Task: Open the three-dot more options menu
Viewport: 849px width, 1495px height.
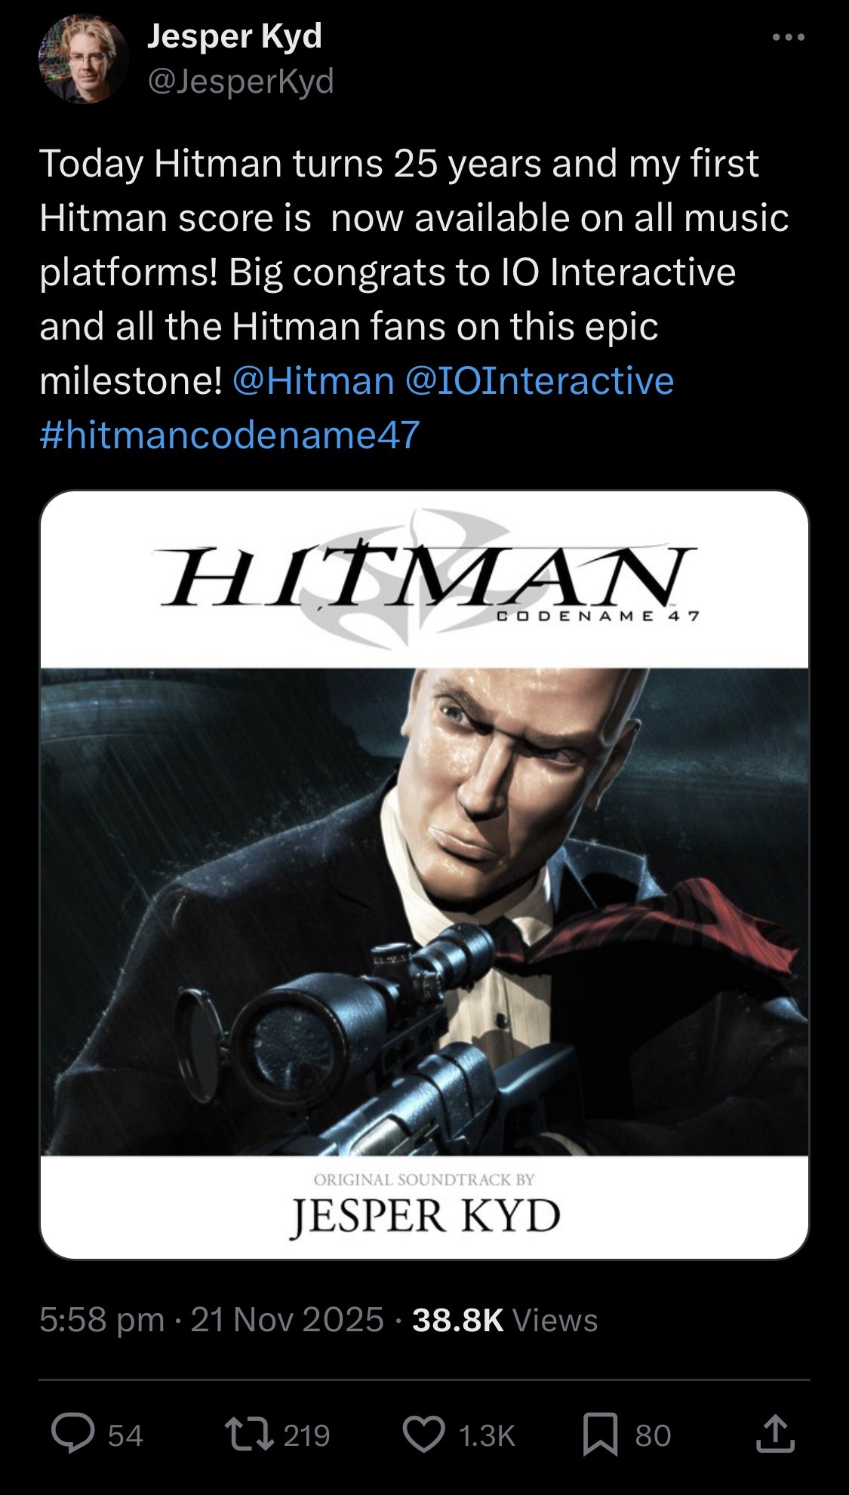Action: 789,37
